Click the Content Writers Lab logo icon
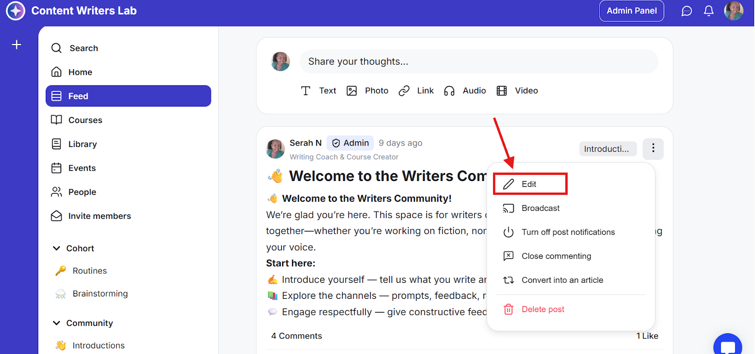Image resolution: width=755 pixels, height=354 pixels. click(16, 11)
